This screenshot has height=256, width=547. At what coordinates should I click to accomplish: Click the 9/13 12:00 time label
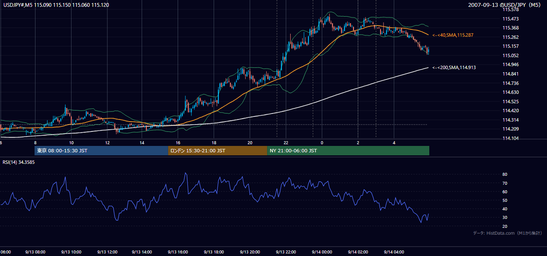(107, 252)
